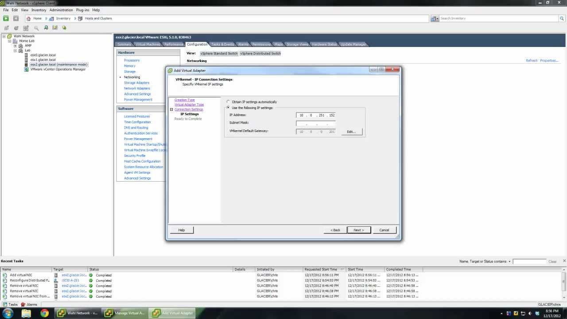Click the Hosts and Clusters breadcrumb icon

(81, 19)
